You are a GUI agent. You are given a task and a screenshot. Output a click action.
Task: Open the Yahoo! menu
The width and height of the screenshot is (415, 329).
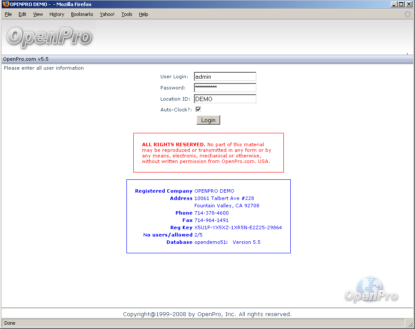[x=107, y=14]
